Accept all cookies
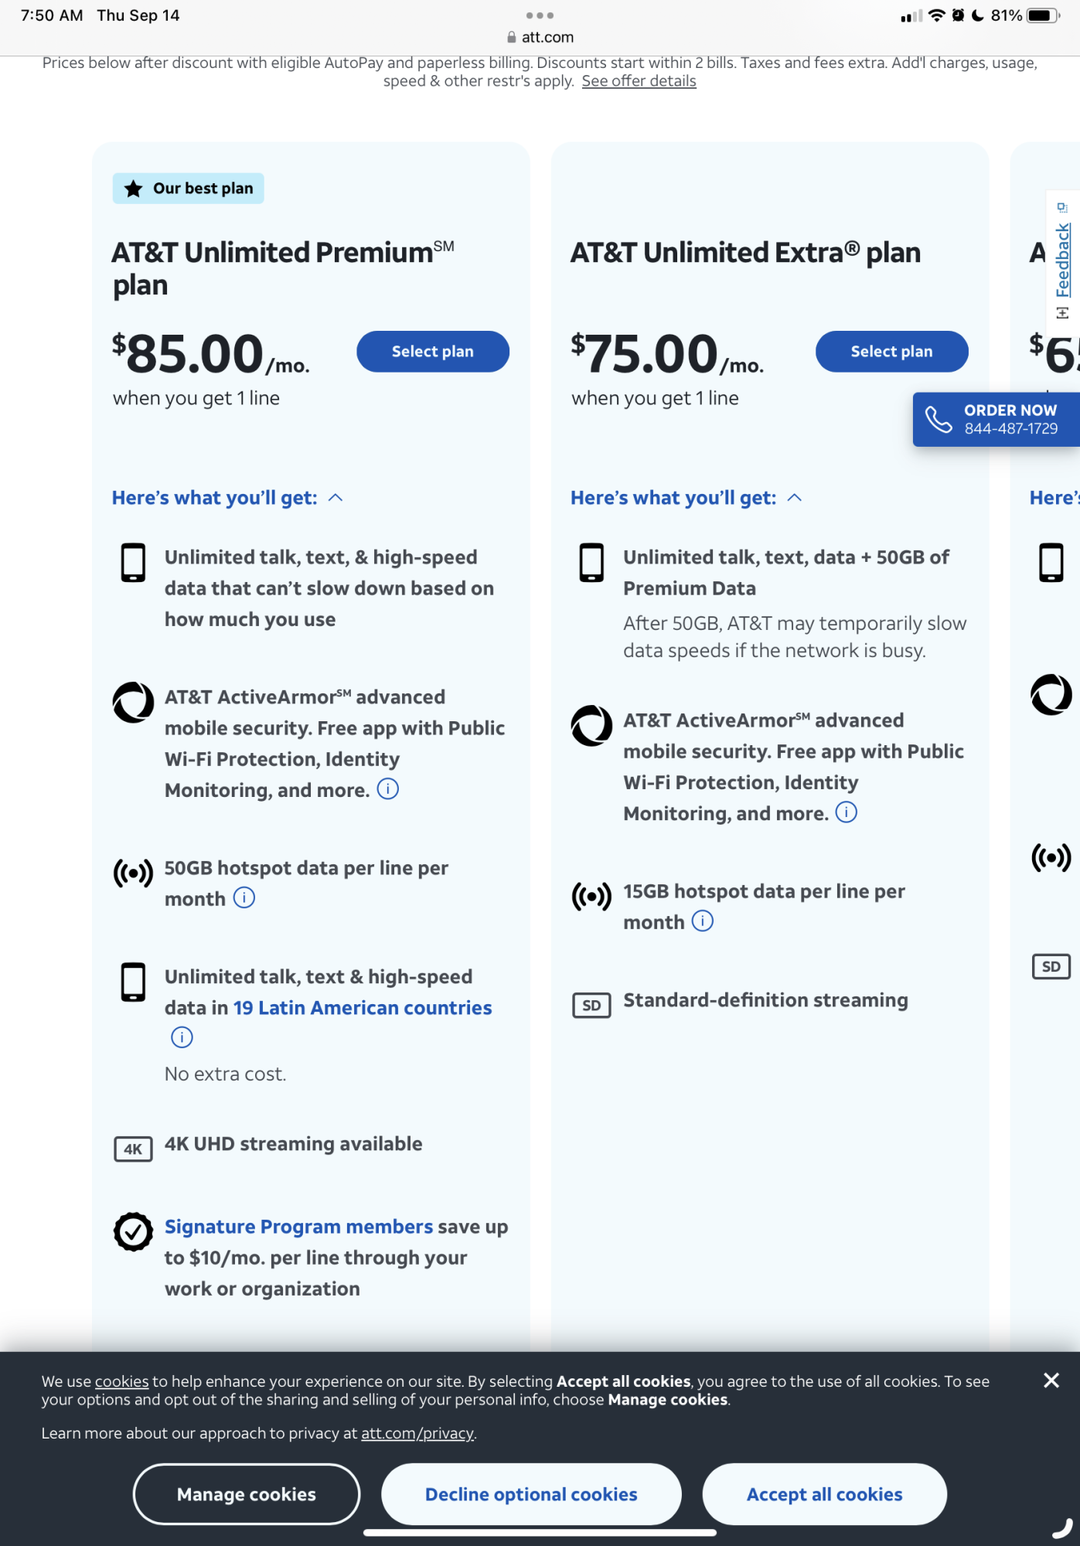Viewport: 1080px width, 1546px height. pyautogui.click(x=824, y=1494)
